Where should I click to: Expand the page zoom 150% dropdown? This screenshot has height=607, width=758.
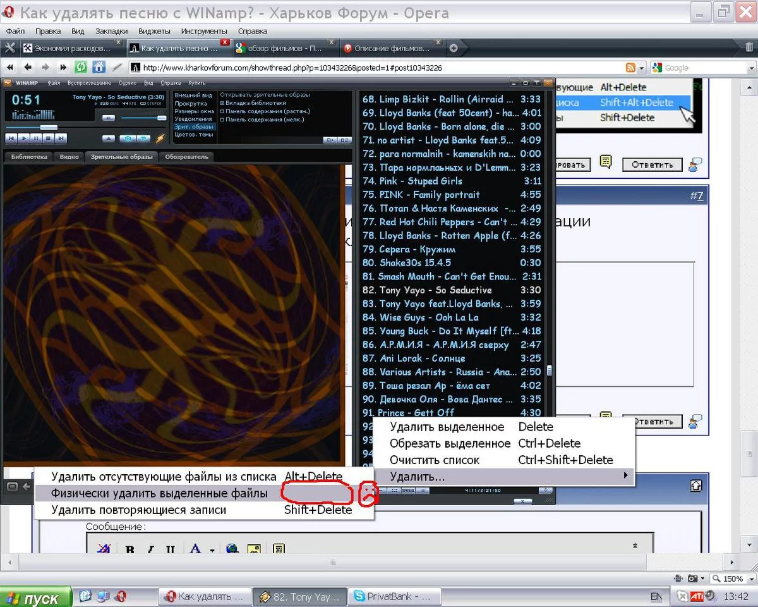point(750,579)
